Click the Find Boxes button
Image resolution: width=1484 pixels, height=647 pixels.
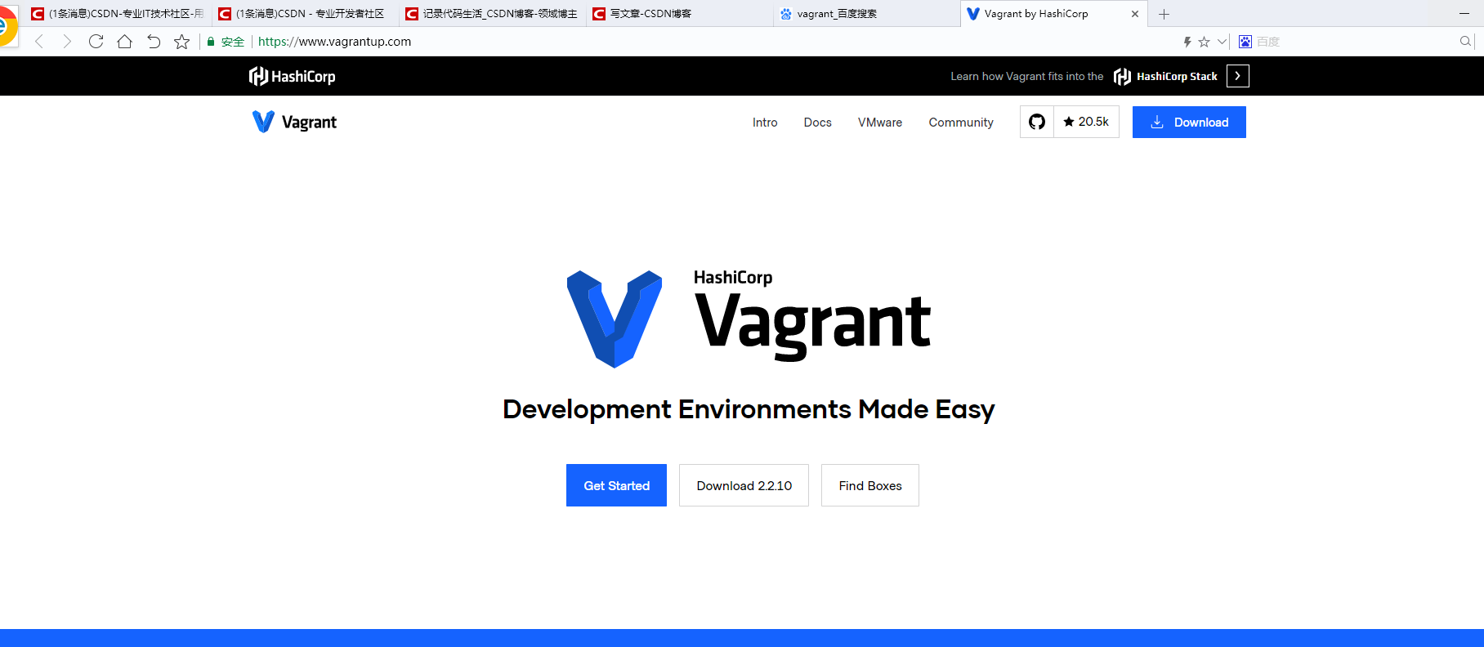click(x=870, y=485)
